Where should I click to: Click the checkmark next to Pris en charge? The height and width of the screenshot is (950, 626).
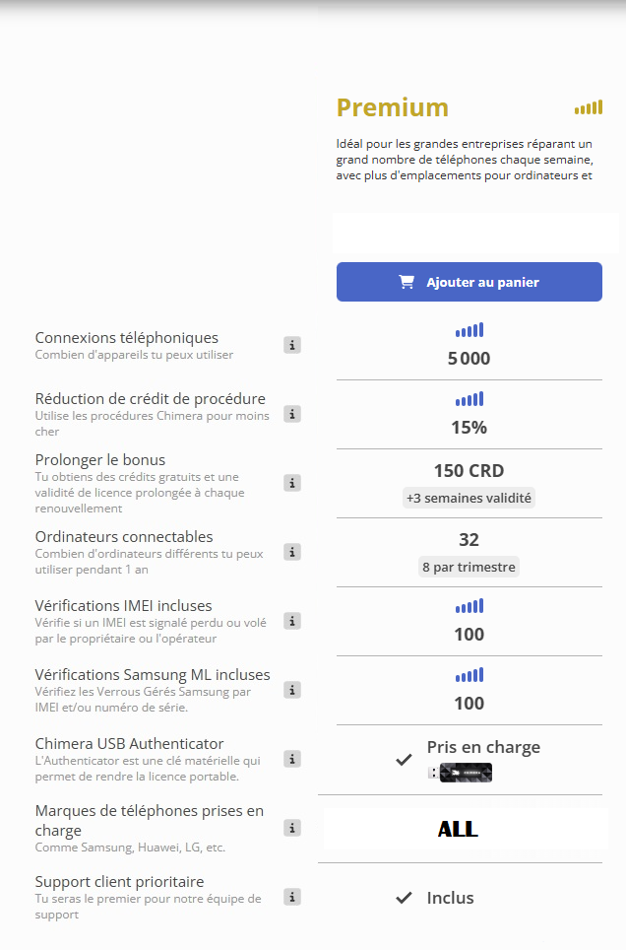click(x=404, y=760)
